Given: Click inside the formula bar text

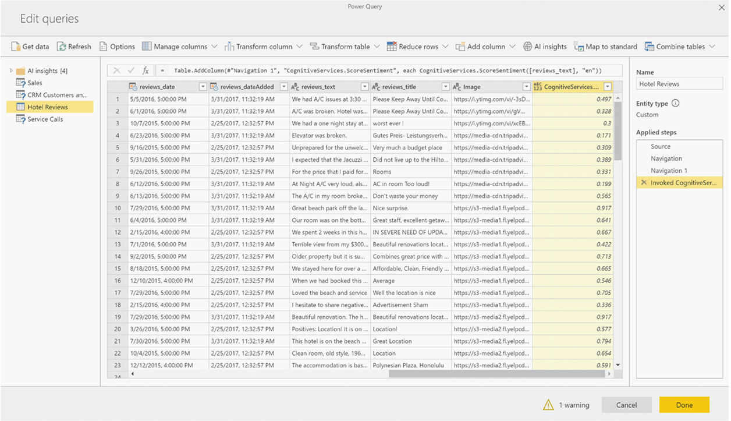Looking at the screenshot, I should (388, 70).
